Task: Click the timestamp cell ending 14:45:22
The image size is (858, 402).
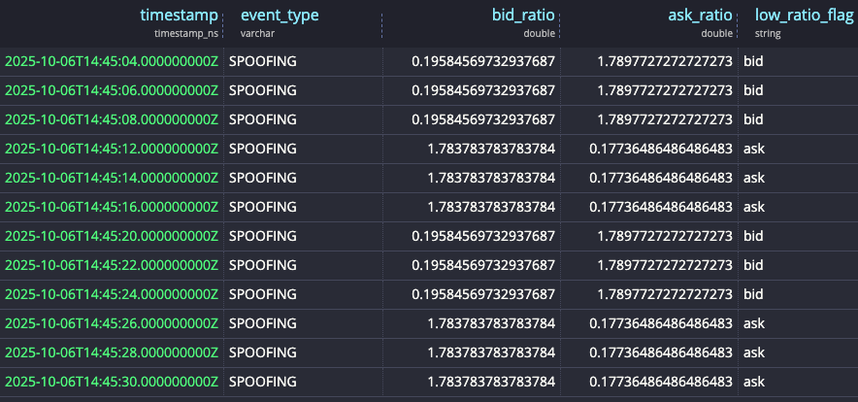Action: [113, 265]
